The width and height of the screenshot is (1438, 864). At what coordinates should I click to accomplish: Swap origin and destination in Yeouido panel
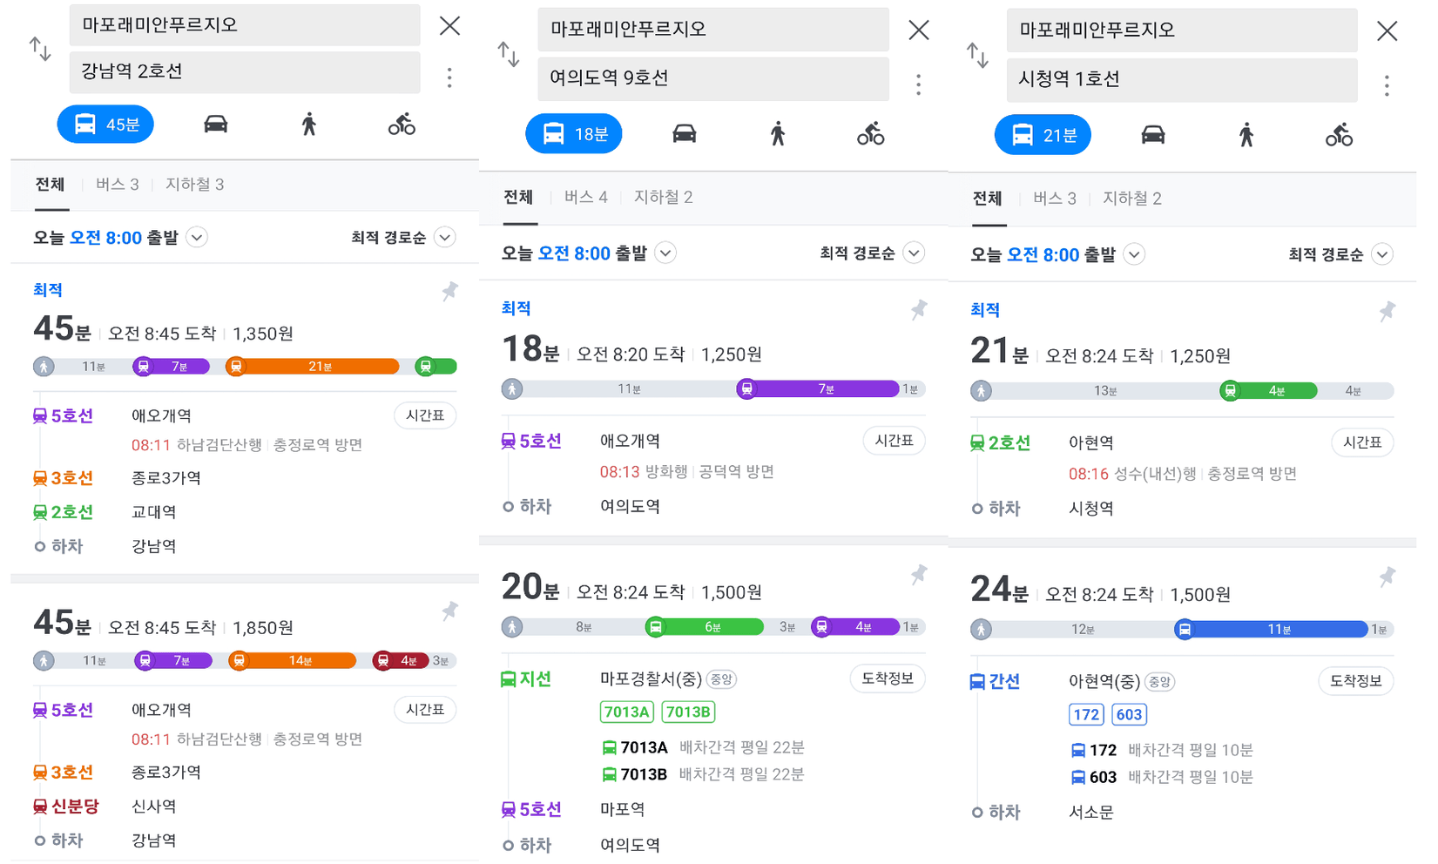pos(509,54)
